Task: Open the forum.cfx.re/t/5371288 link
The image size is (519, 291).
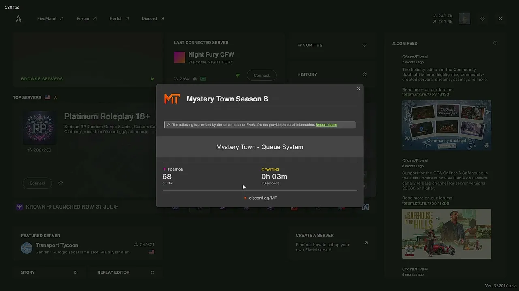Action: [426, 203]
